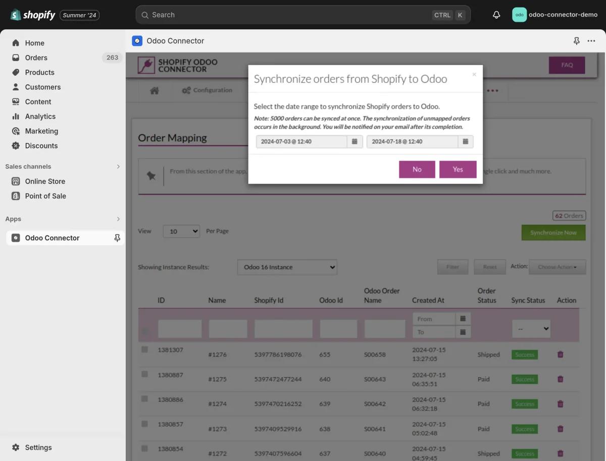
Task: Click the ID filter input
Action: click(180, 329)
